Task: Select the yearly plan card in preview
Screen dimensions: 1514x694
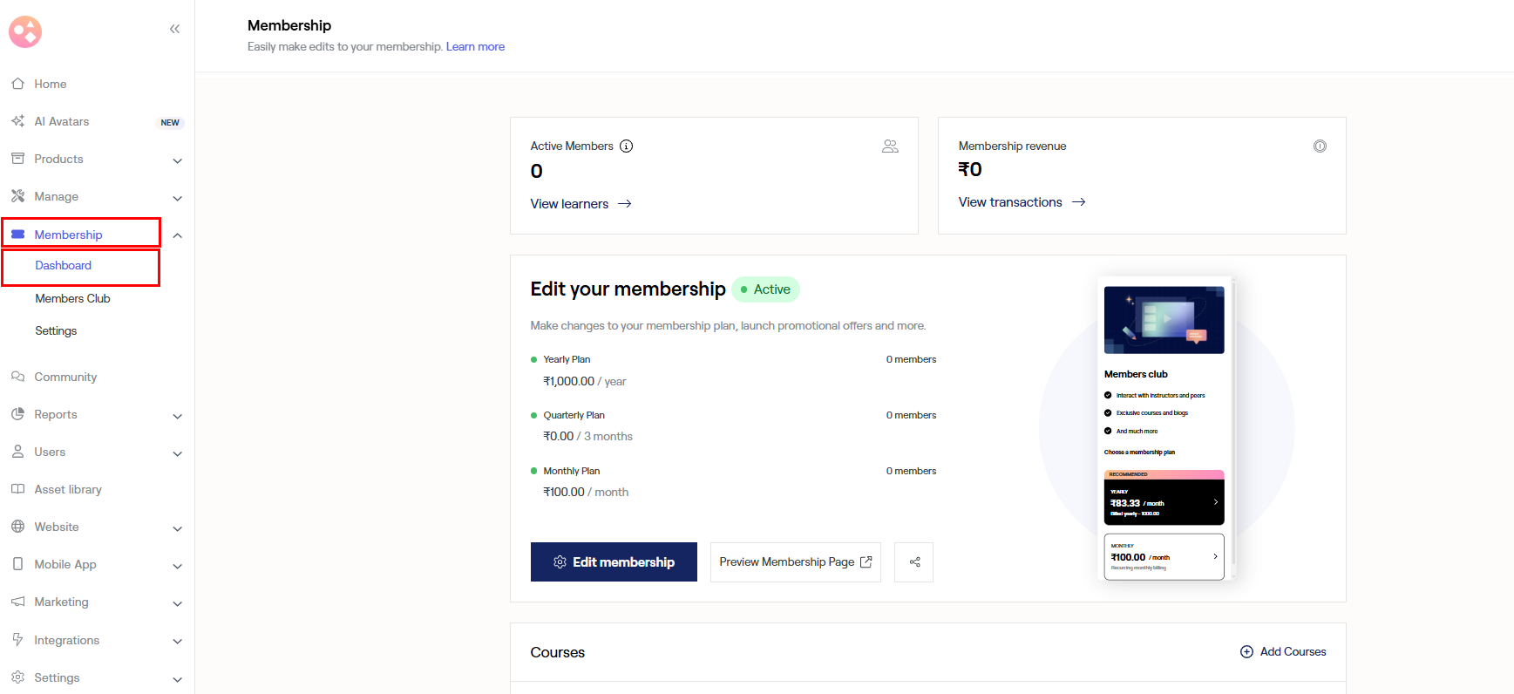Action: (1164, 502)
